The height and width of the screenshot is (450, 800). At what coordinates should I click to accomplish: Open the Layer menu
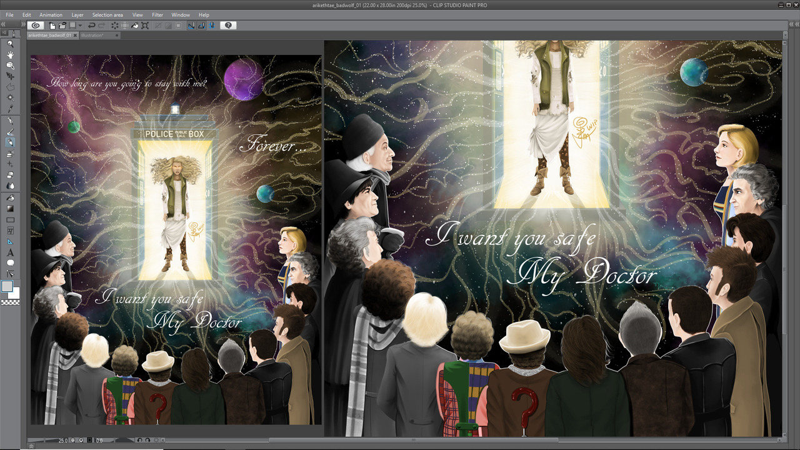77,14
